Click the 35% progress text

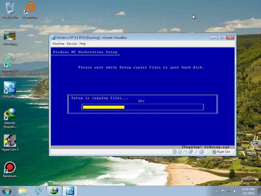tap(141, 101)
